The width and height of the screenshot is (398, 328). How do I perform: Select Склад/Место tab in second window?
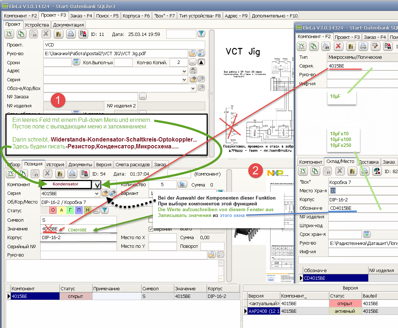coord(340,161)
